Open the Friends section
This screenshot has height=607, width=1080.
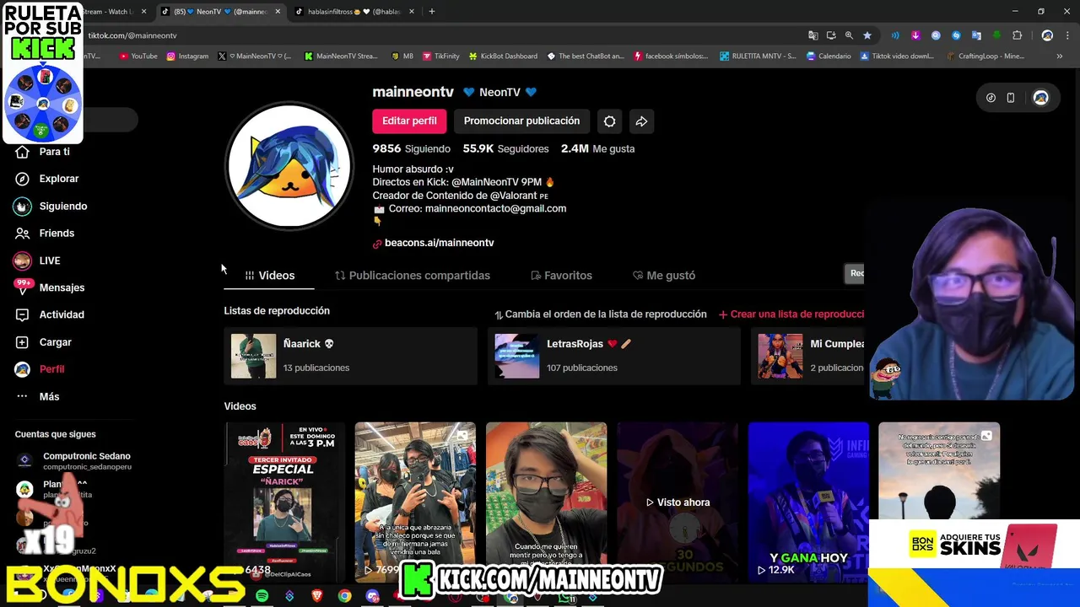tap(45, 233)
